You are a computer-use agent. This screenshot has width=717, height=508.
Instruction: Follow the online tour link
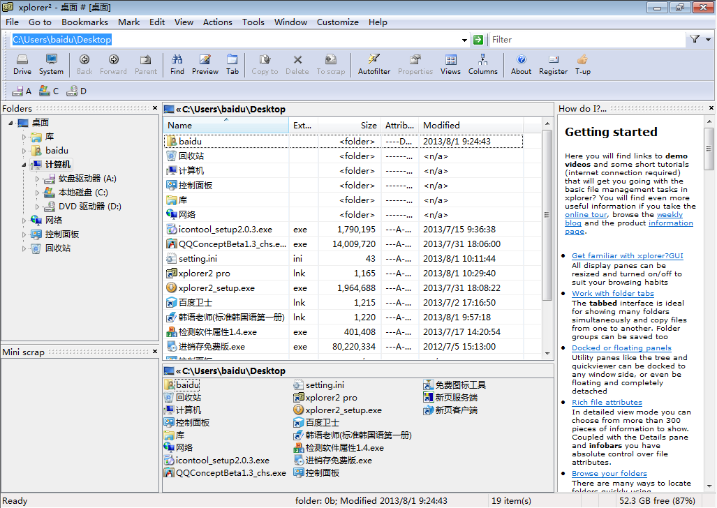click(586, 214)
